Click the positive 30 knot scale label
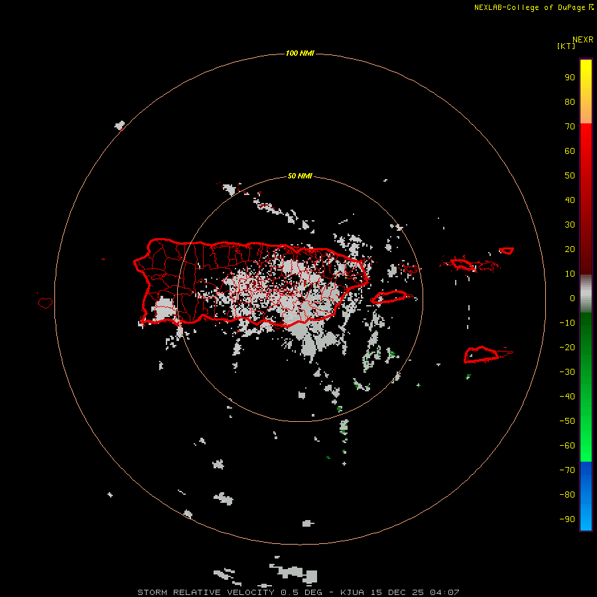This screenshot has height=597, width=597. click(570, 225)
